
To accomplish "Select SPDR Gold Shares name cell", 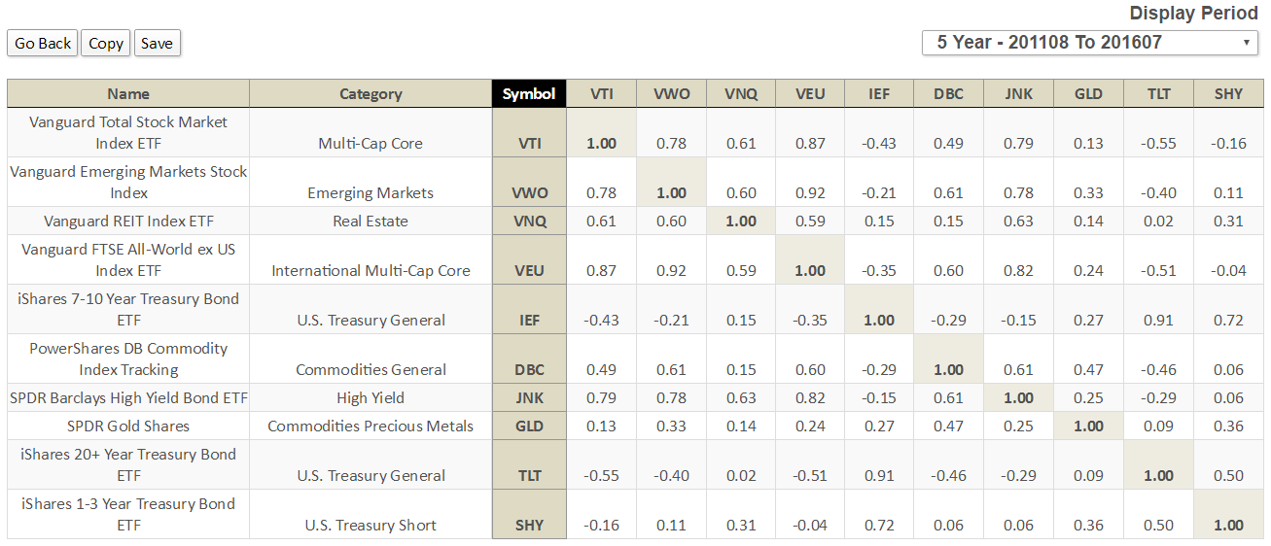I will (x=128, y=426).
